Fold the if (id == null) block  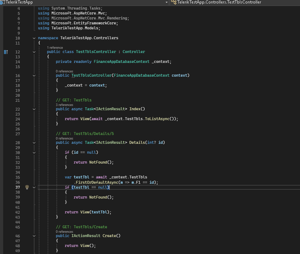pyautogui.click(x=34, y=152)
